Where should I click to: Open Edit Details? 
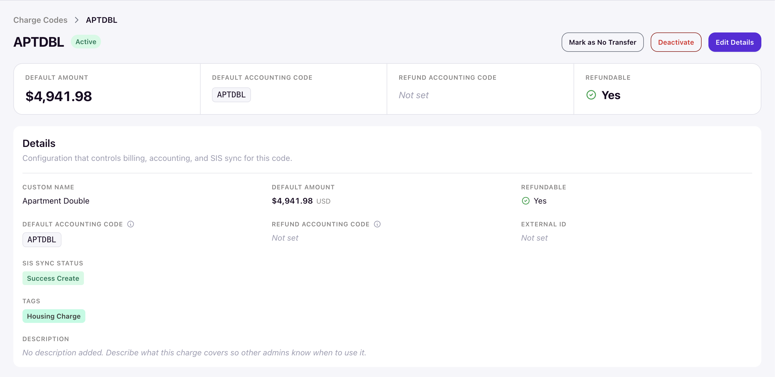[734, 42]
